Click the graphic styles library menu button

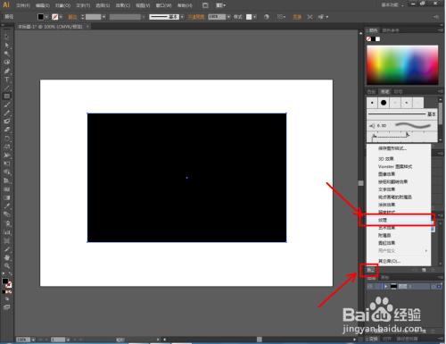click(x=370, y=270)
